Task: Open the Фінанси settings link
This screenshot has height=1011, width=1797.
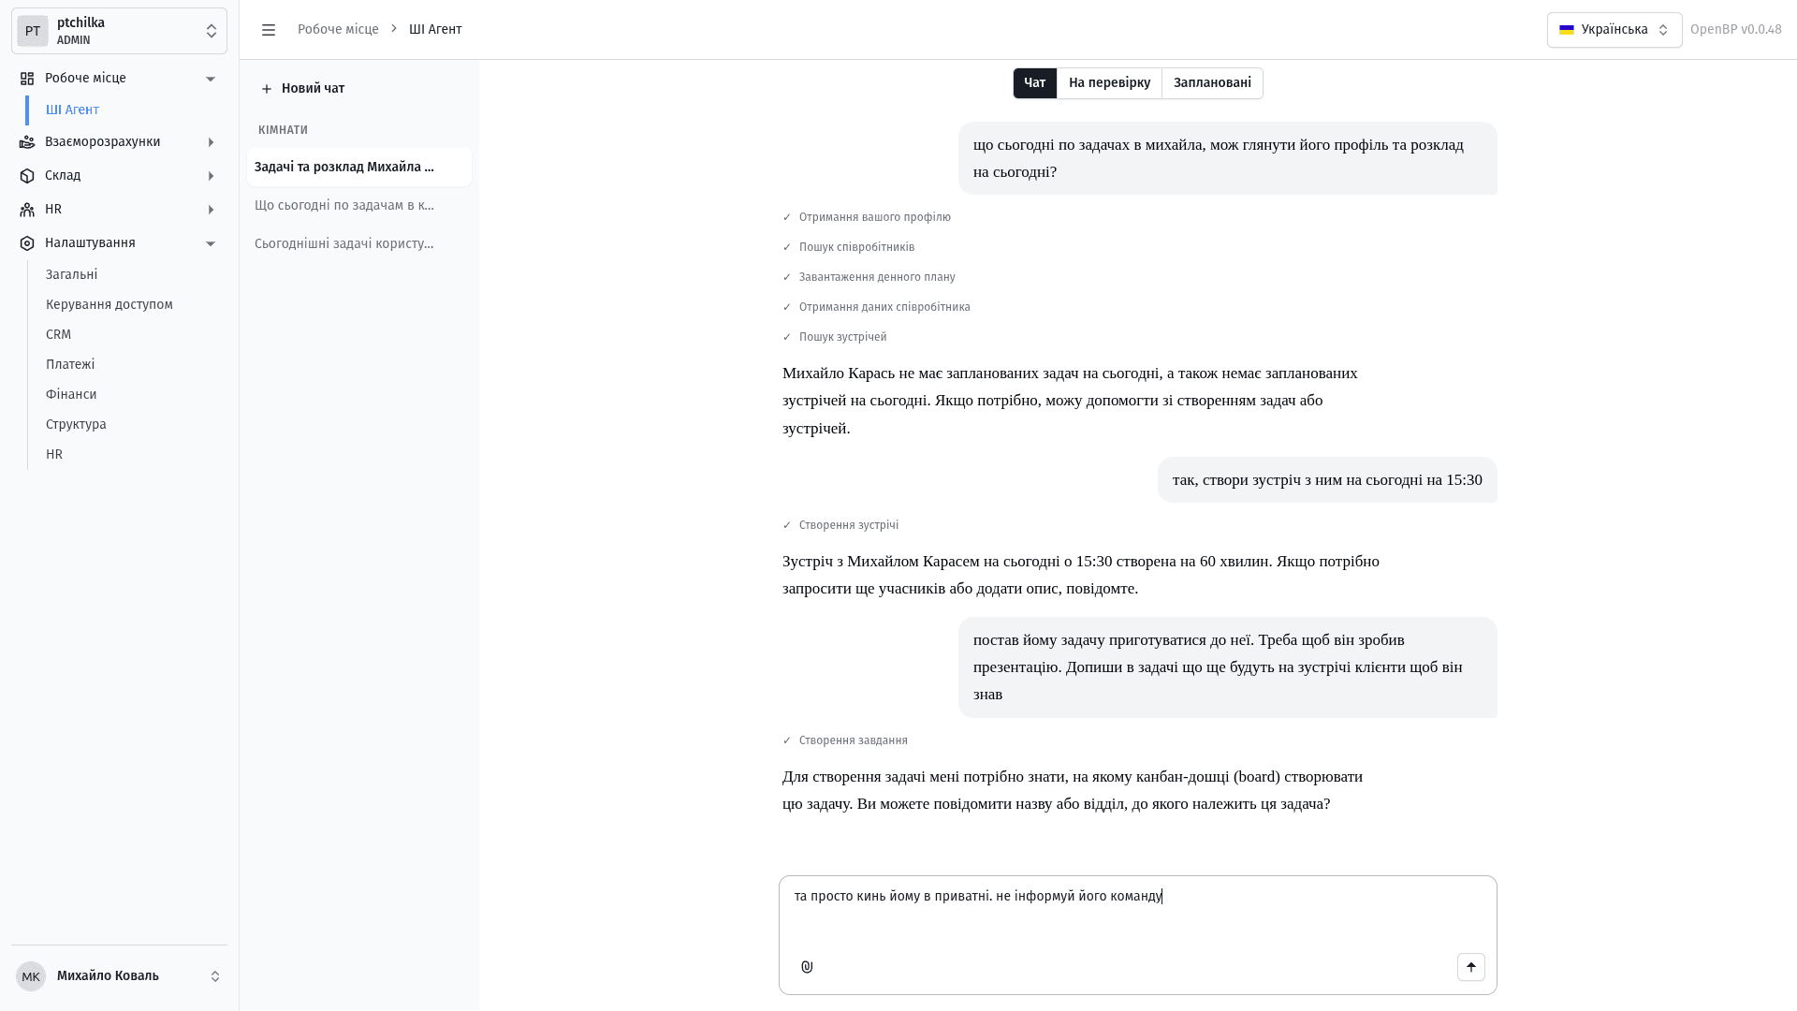Action: [x=71, y=395]
